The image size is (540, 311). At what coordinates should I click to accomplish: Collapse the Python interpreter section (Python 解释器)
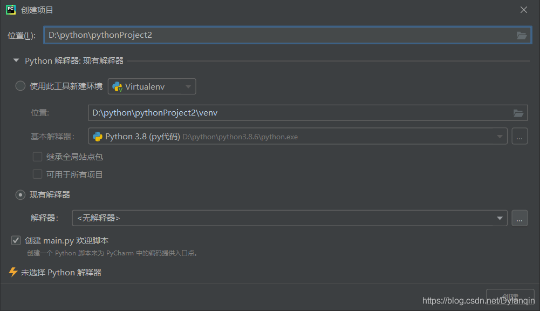point(16,60)
